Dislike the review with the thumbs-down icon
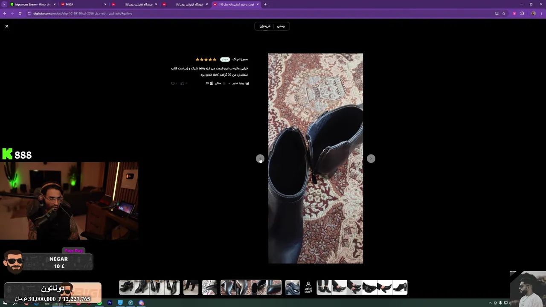This screenshot has width=546, height=307. coord(173,84)
